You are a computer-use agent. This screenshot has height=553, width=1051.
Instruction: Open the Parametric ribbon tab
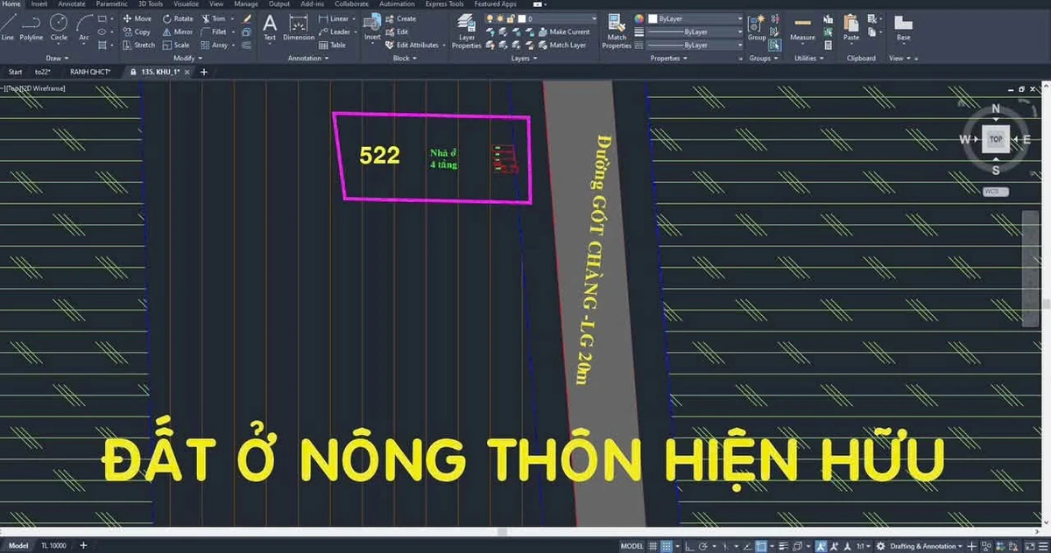tap(112, 4)
